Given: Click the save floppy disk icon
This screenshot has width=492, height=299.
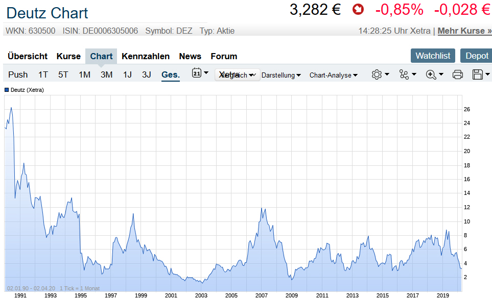Looking at the screenshot, I should (x=478, y=74).
